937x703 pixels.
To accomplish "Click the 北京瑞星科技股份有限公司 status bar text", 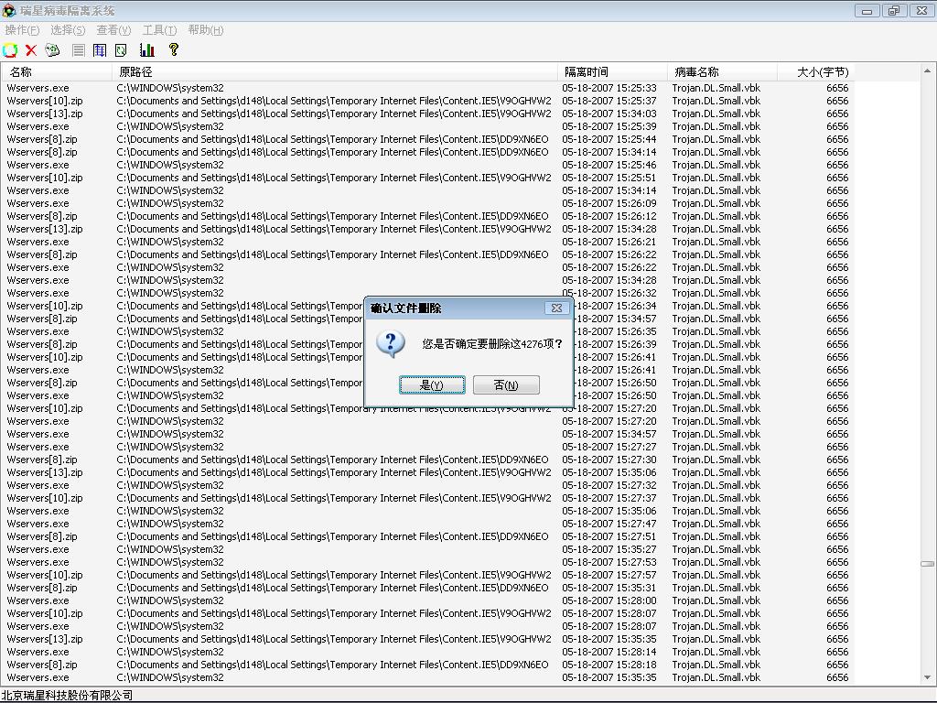I will [x=67, y=696].
